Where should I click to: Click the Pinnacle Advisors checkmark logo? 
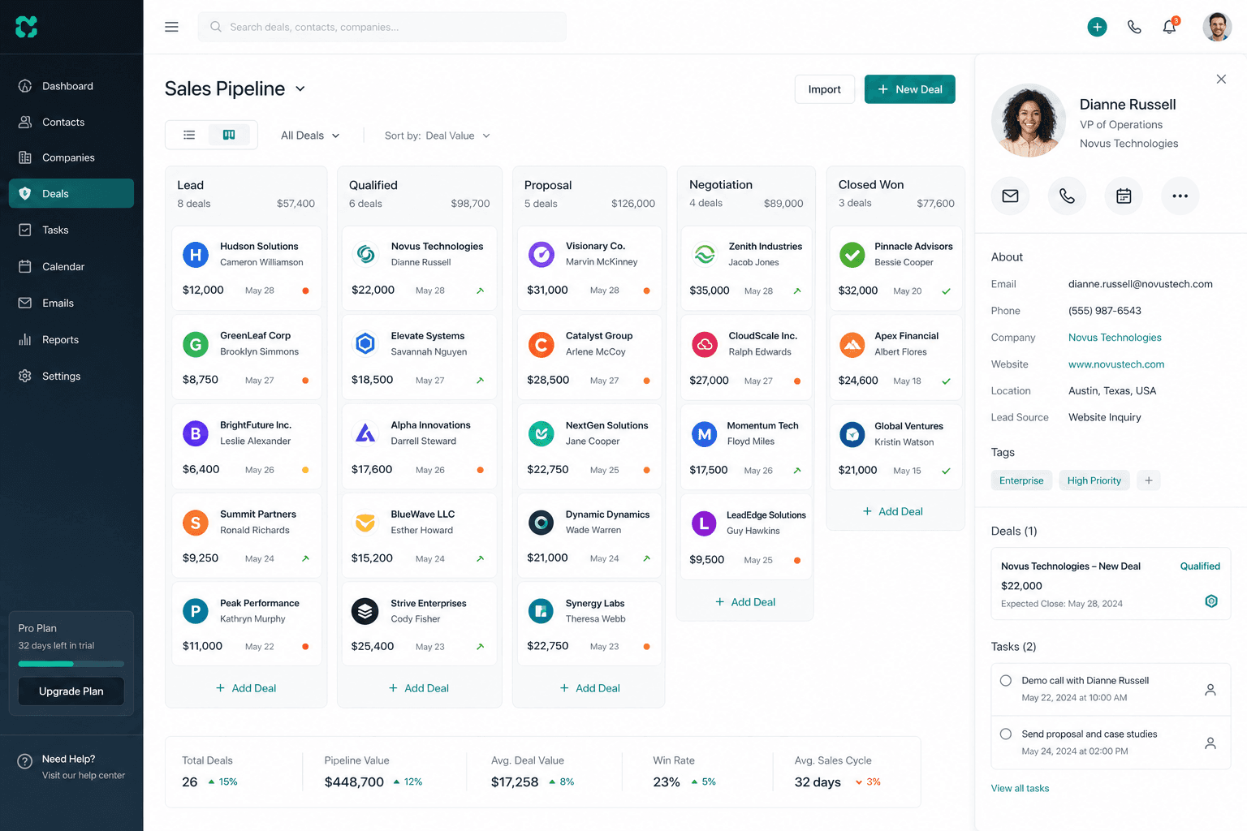click(852, 255)
